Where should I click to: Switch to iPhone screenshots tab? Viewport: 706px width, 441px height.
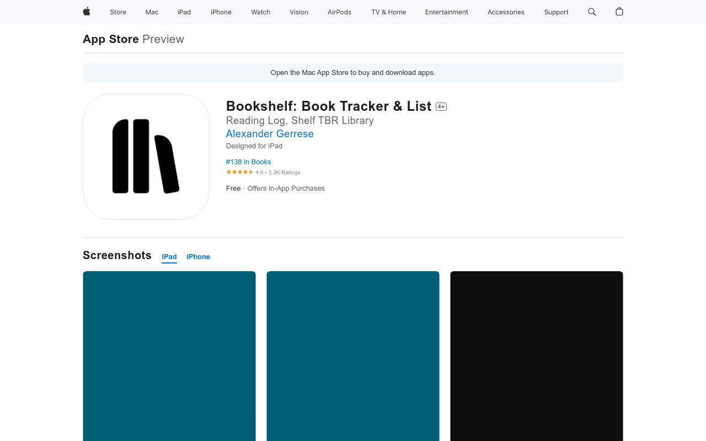(198, 257)
